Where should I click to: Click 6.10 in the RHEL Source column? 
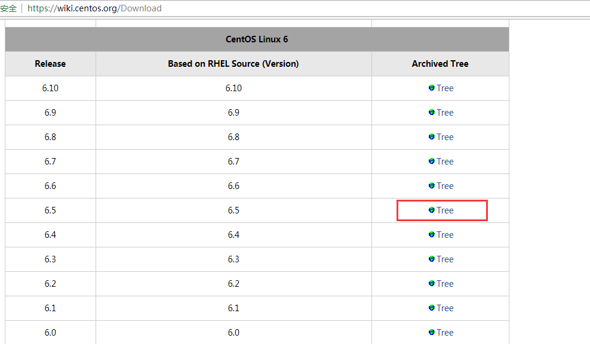[x=233, y=88]
